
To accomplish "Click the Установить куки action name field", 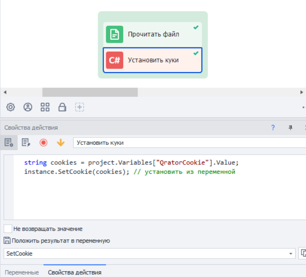I will click(x=187, y=143).
